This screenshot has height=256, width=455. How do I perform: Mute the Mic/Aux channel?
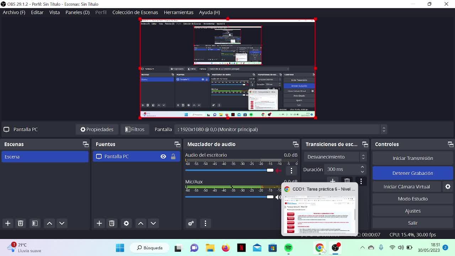[x=278, y=197]
